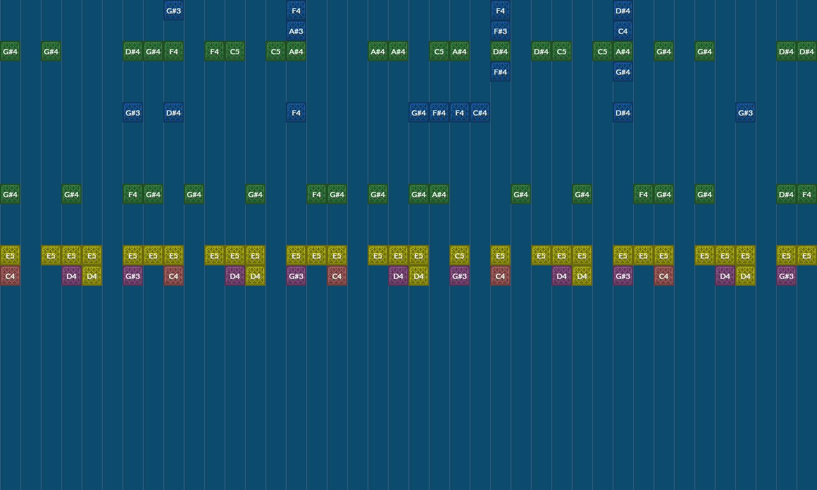Select blue F4 note left of C#4

[460, 113]
